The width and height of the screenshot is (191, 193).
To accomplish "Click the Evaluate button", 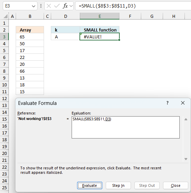I will (90, 185).
